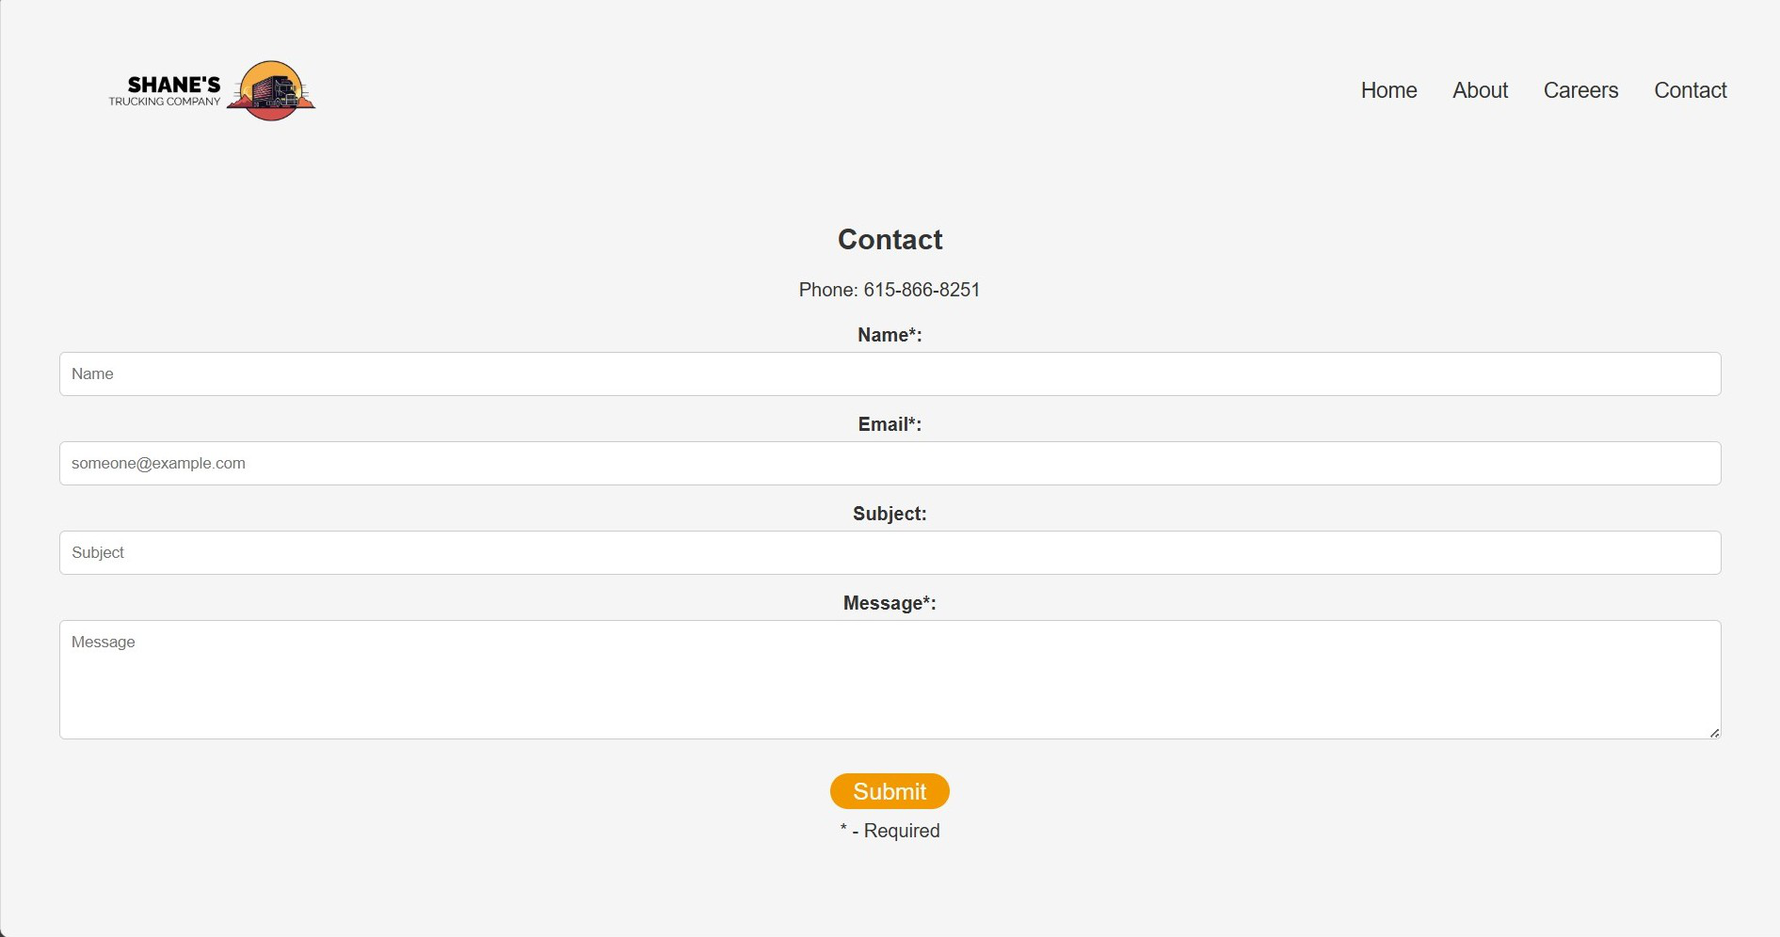Screen dimensions: 1780x937
Task: Click the "* - Required" note
Action: (x=890, y=831)
